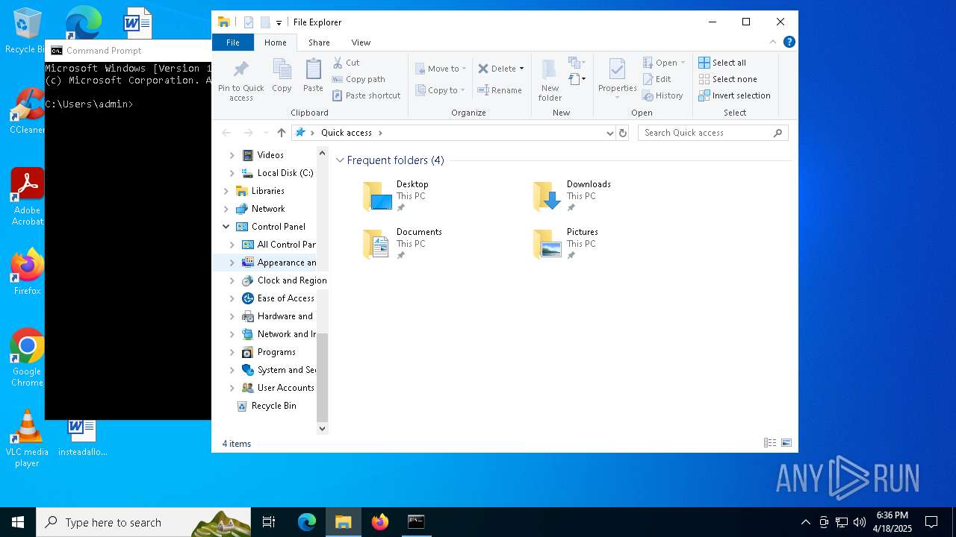The height and width of the screenshot is (537, 956).
Task: Select Clock and Region in tree
Action: (x=292, y=280)
